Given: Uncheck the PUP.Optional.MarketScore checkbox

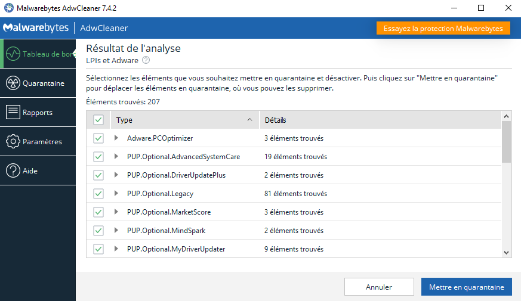Looking at the screenshot, I should 98,212.
